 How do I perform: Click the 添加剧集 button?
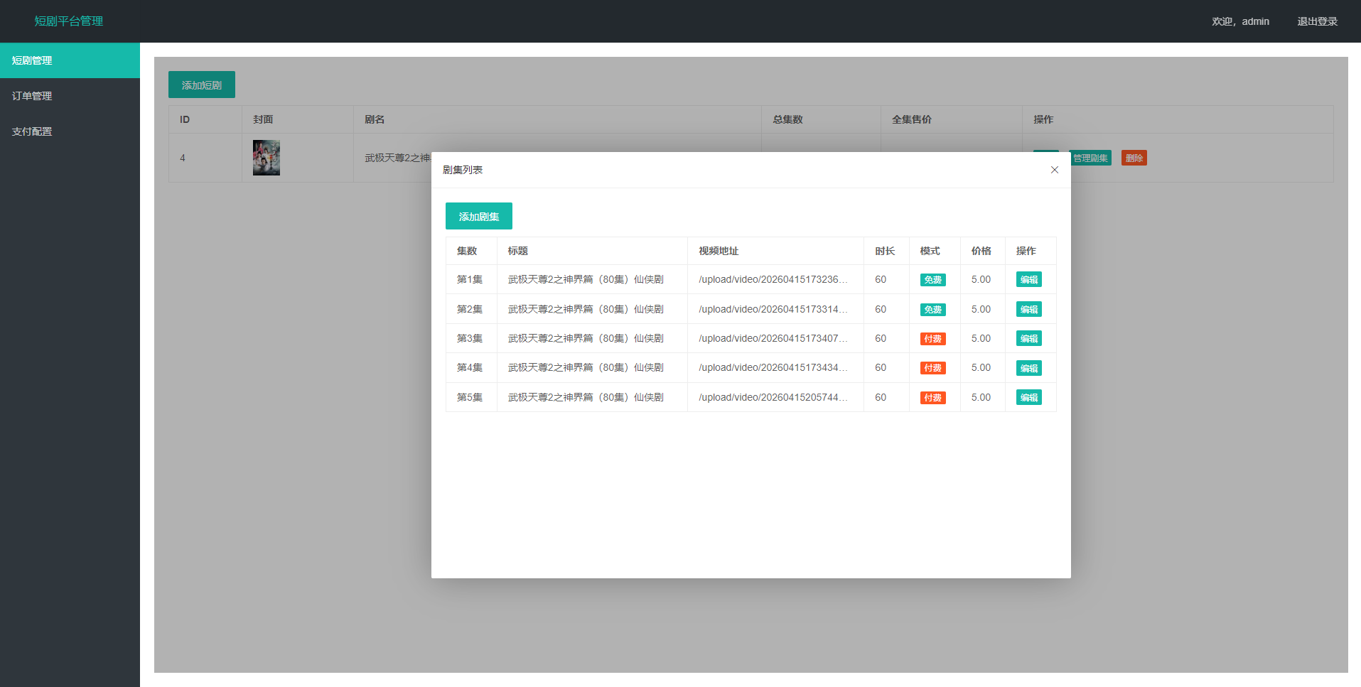478,216
